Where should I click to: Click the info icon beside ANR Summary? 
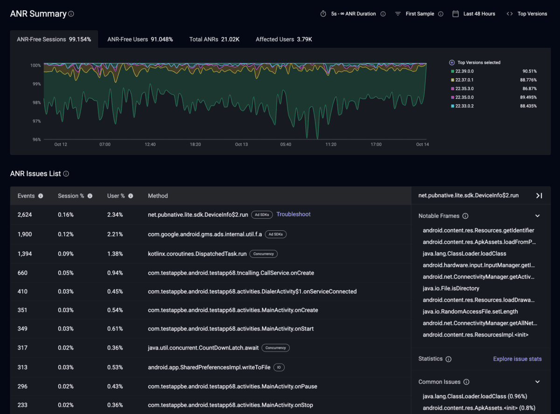click(71, 14)
